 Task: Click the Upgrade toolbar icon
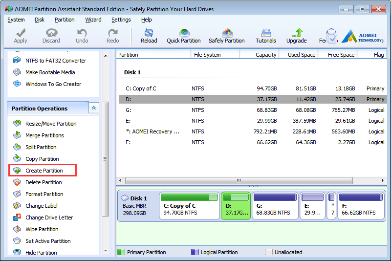(297, 33)
